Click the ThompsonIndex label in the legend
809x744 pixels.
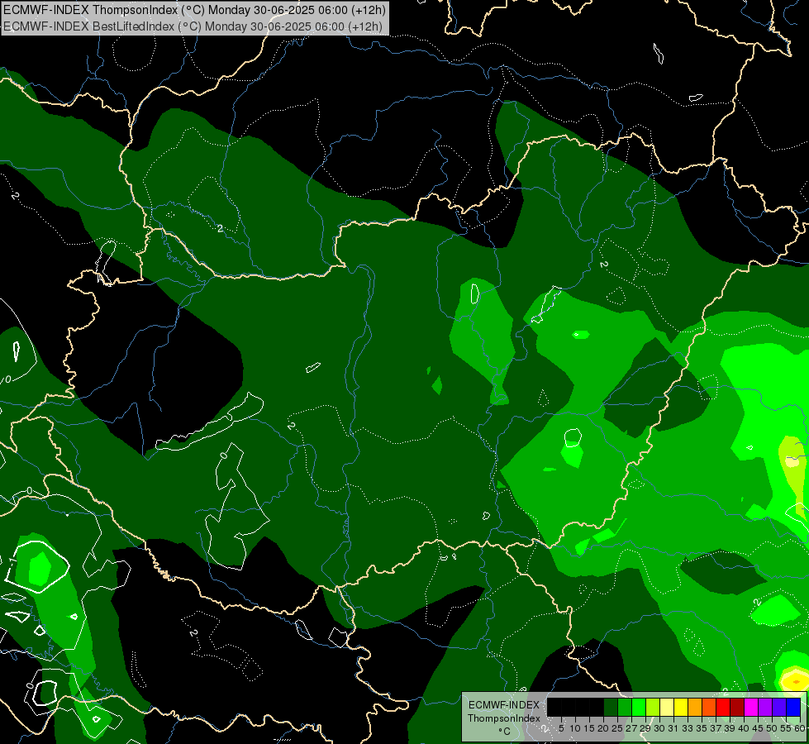tap(504, 718)
